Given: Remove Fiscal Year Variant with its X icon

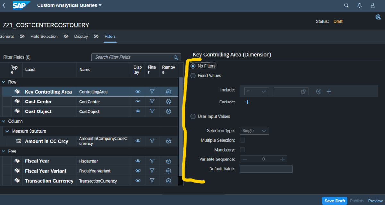Looking at the screenshot, I should (x=168, y=171).
